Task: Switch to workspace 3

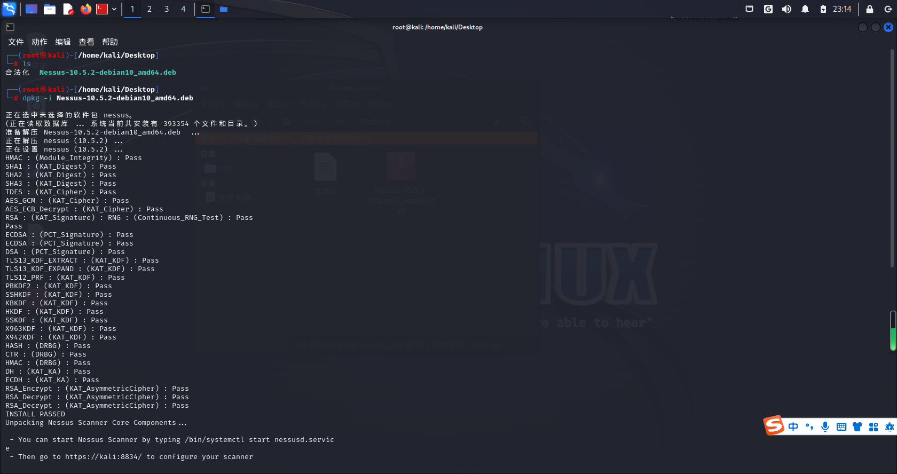Action: click(167, 9)
